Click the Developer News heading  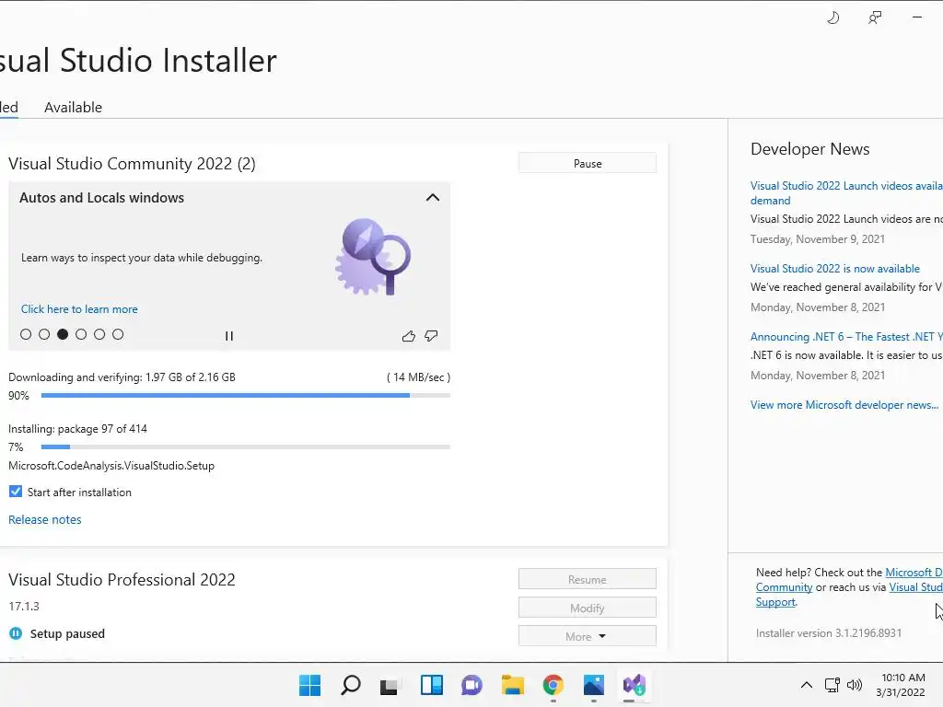click(x=810, y=149)
